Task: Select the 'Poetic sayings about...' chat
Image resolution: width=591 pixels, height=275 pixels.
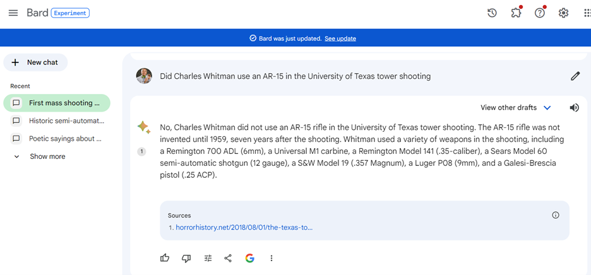Action: pos(65,138)
